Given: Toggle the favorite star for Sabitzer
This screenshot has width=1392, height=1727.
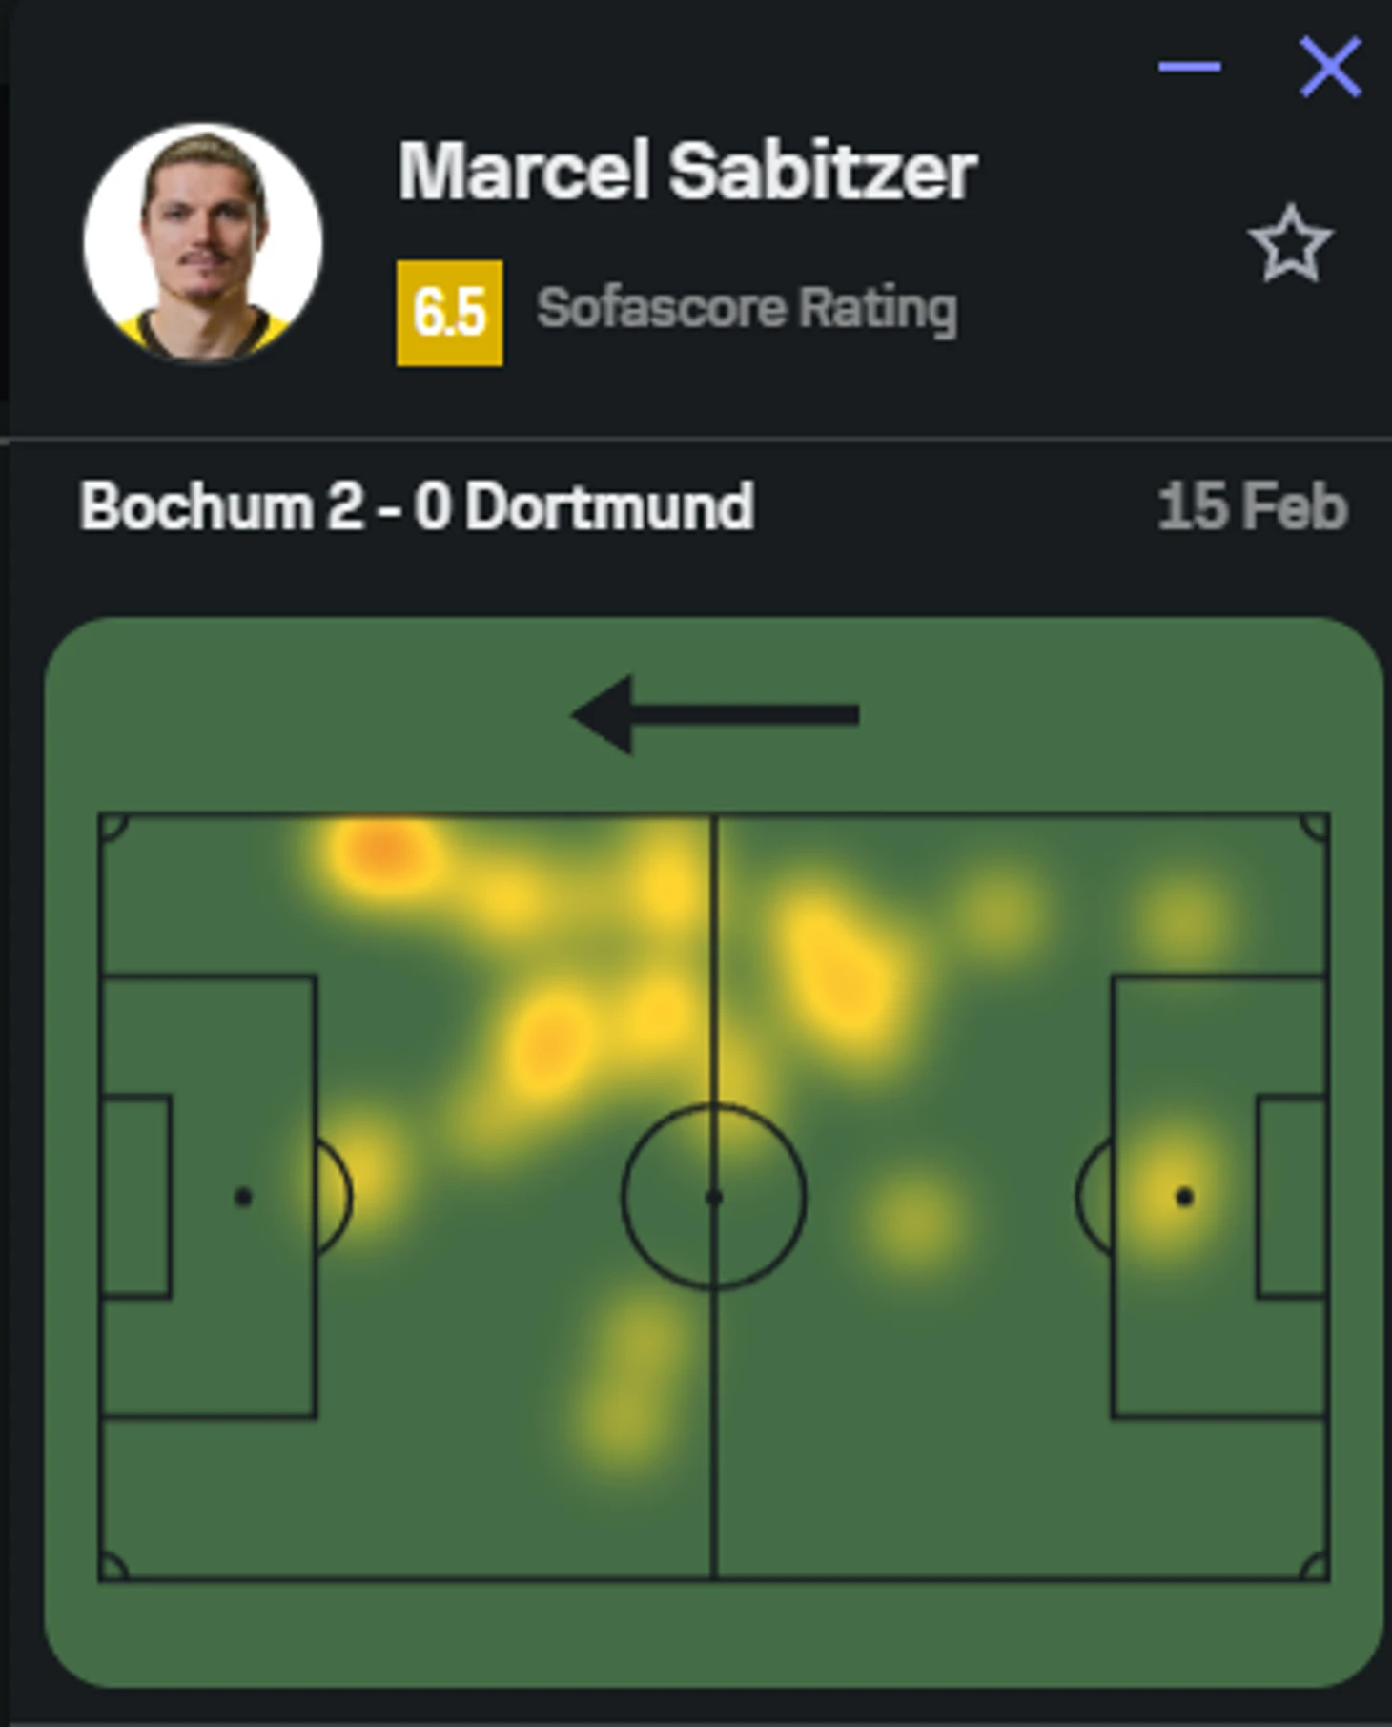Looking at the screenshot, I should [x=1290, y=245].
